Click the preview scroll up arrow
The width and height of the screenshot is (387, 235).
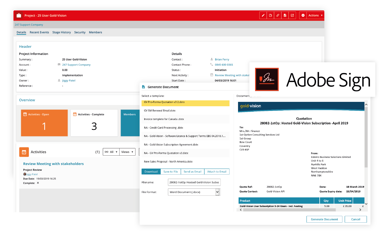tap(366, 105)
